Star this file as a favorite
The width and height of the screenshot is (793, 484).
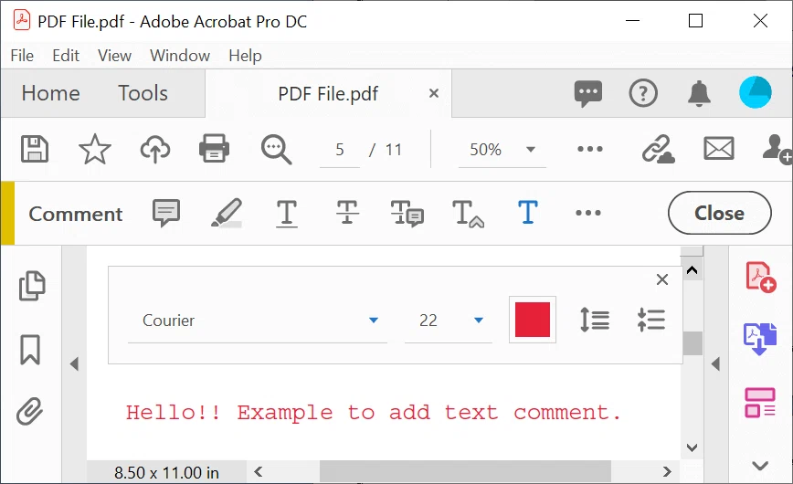pos(95,149)
